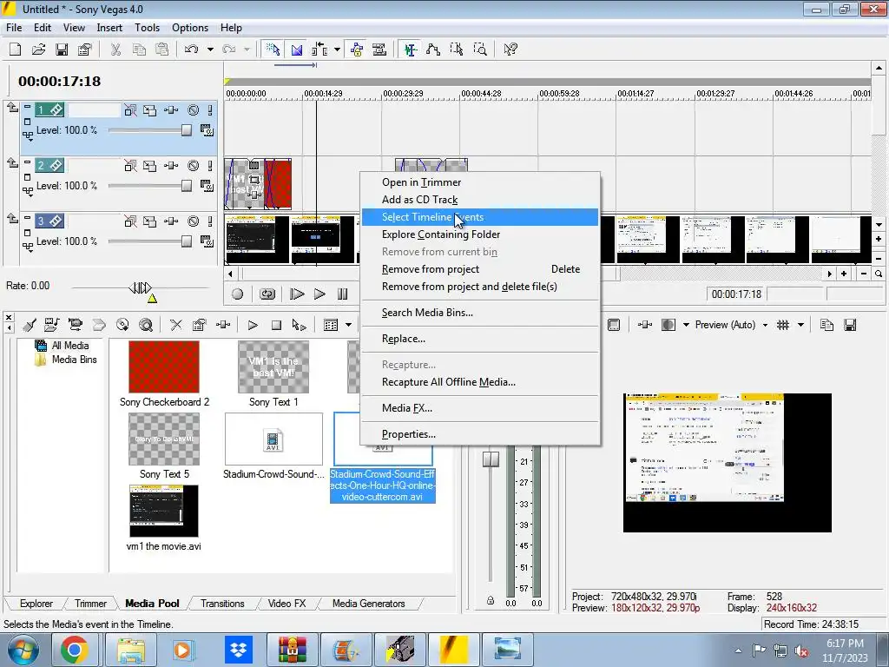Select Sony Checkerboard 2 media thumbnail
This screenshot has height=667, width=889.
pos(164,367)
